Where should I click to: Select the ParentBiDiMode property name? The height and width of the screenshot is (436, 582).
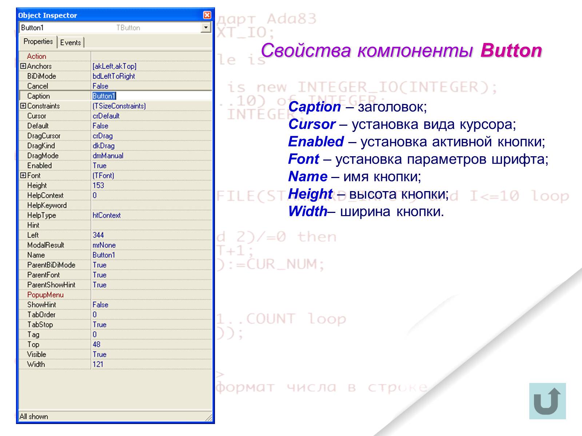pyautogui.click(x=51, y=265)
